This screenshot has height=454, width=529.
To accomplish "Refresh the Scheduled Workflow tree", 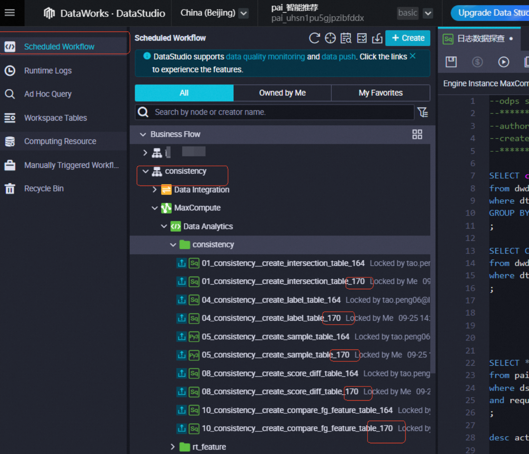I will [x=314, y=38].
